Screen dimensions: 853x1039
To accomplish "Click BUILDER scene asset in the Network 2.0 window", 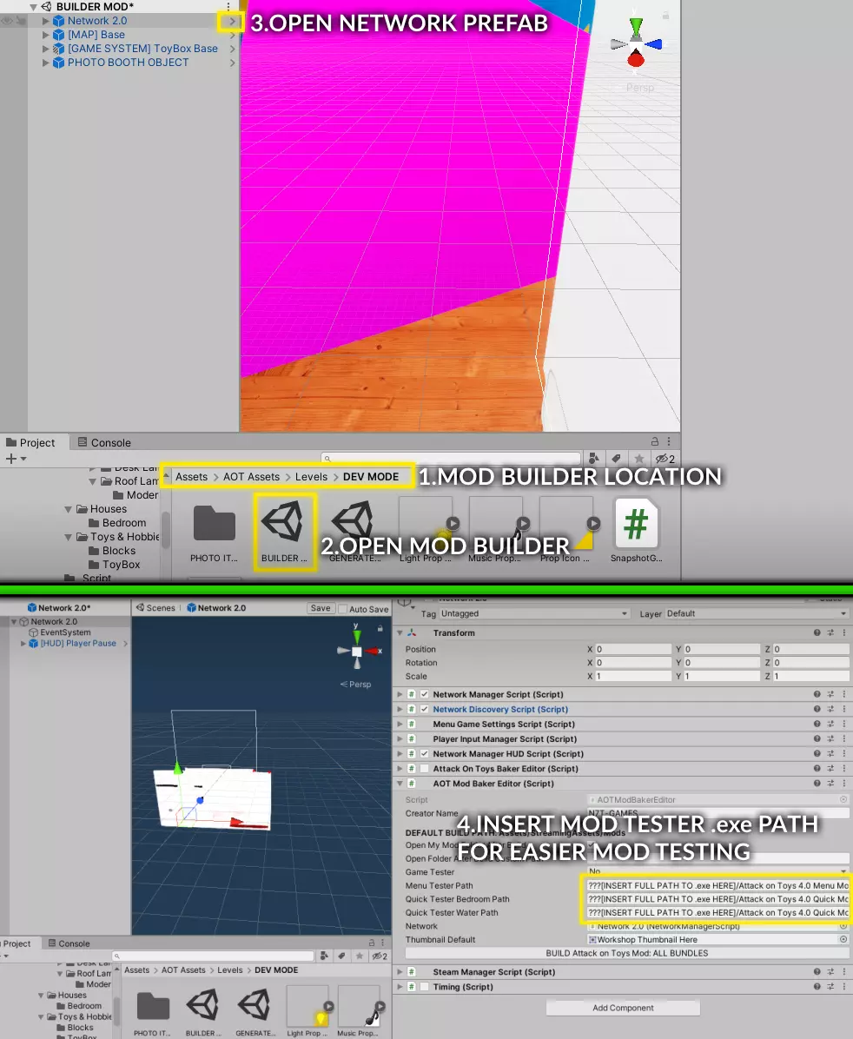I will coord(202,1010).
